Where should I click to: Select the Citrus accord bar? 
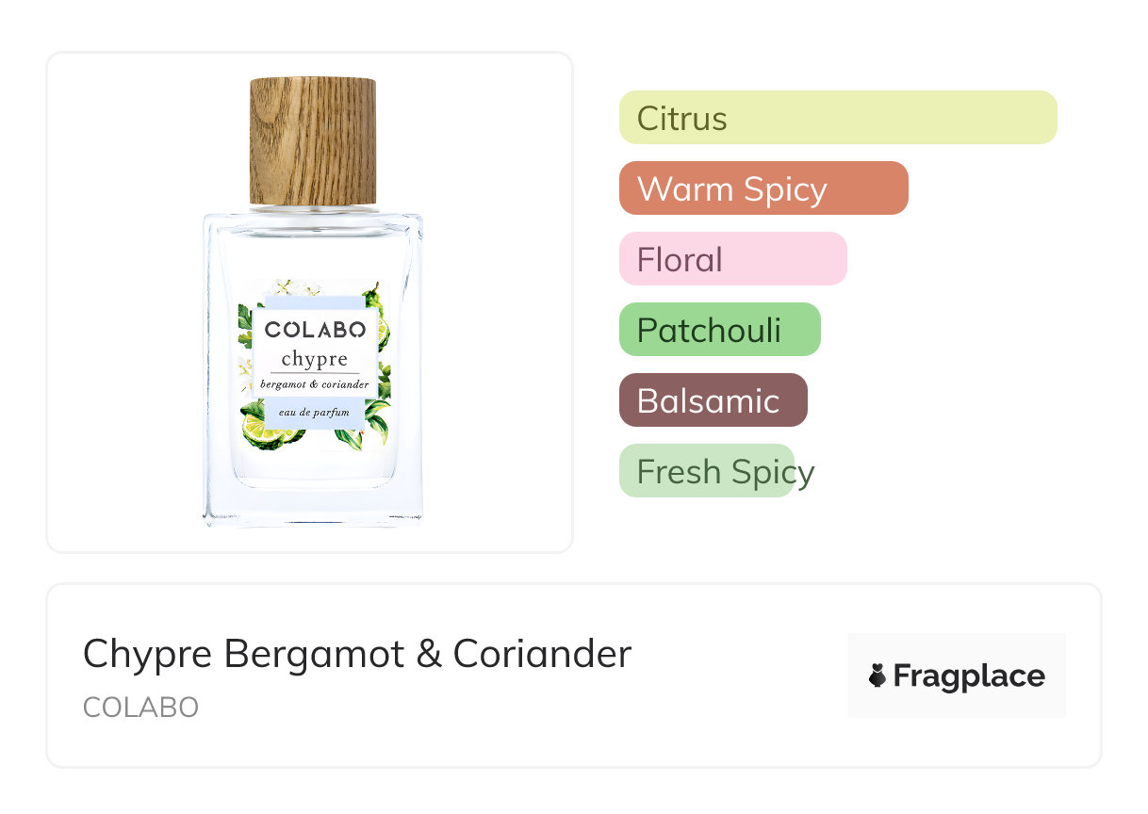click(x=837, y=118)
